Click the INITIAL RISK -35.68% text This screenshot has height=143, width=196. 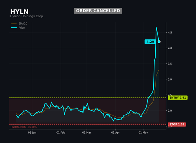click(x=24, y=127)
